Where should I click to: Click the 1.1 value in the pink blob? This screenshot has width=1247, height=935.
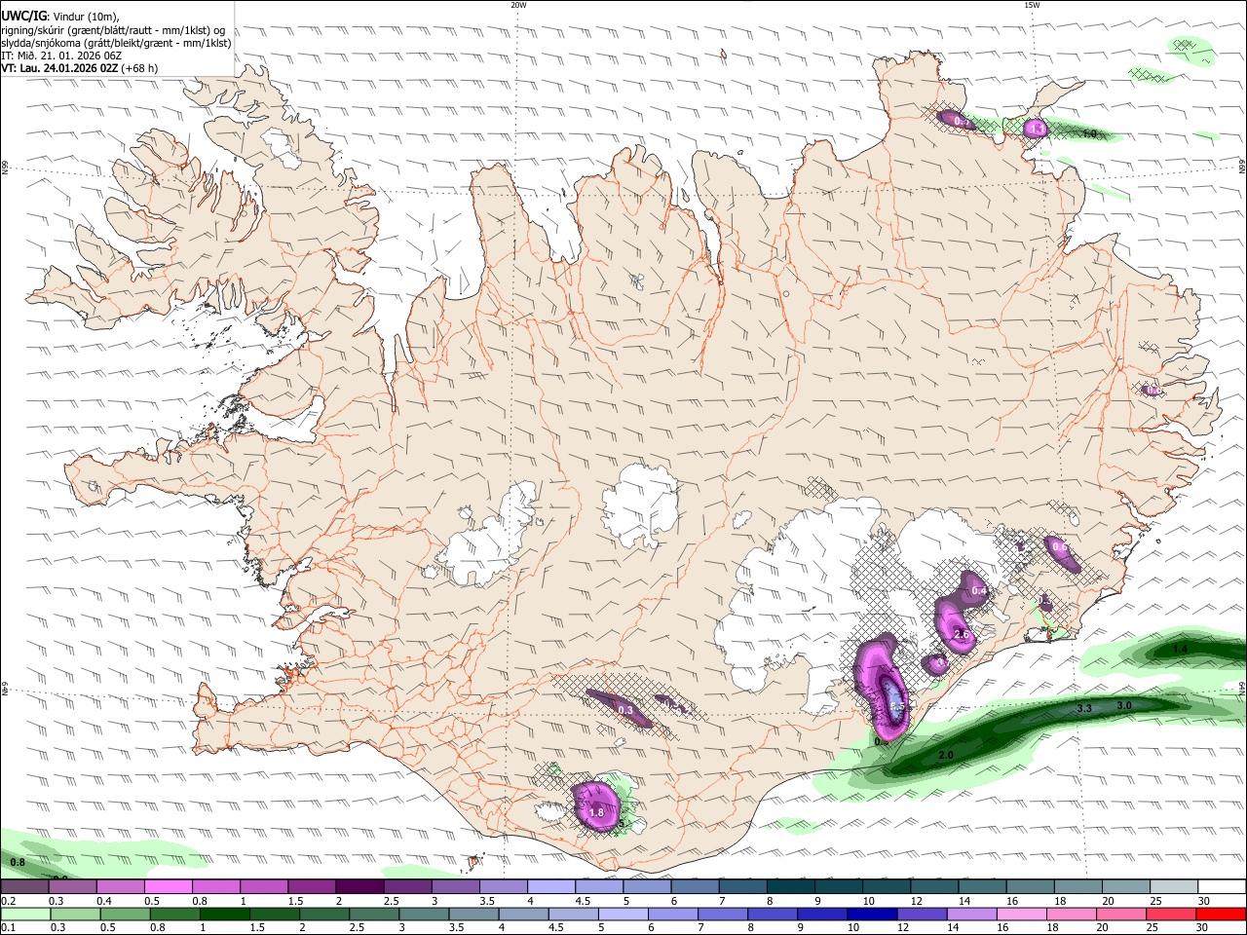1037,128
